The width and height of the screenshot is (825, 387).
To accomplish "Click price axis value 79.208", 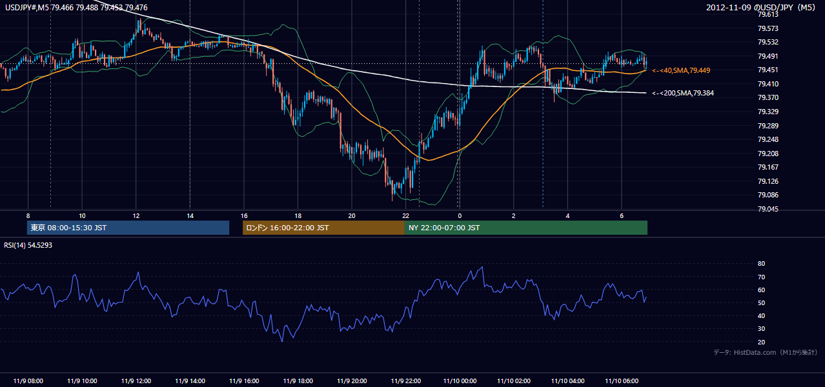I will (x=768, y=154).
